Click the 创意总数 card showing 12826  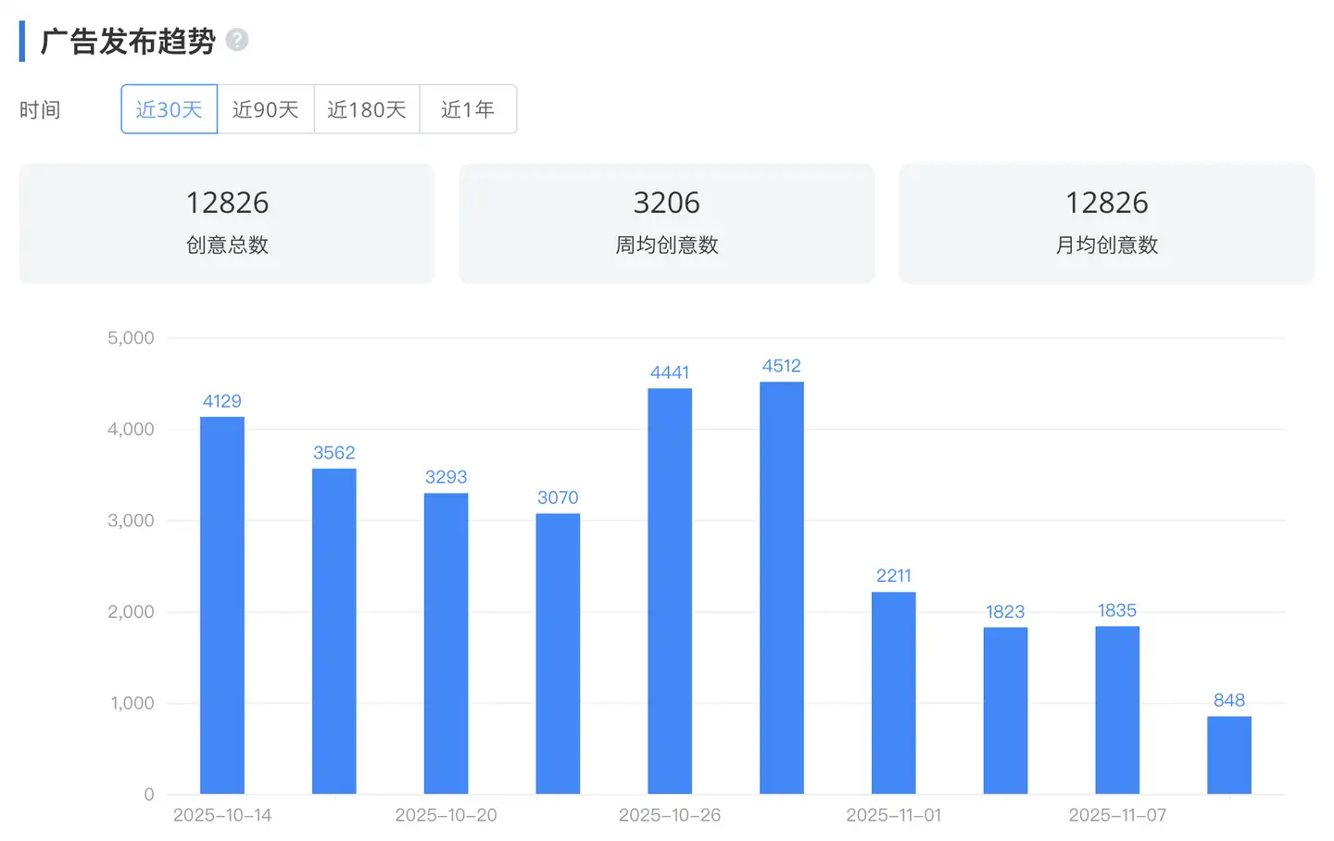pyautogui.click(x=227, y=223)
